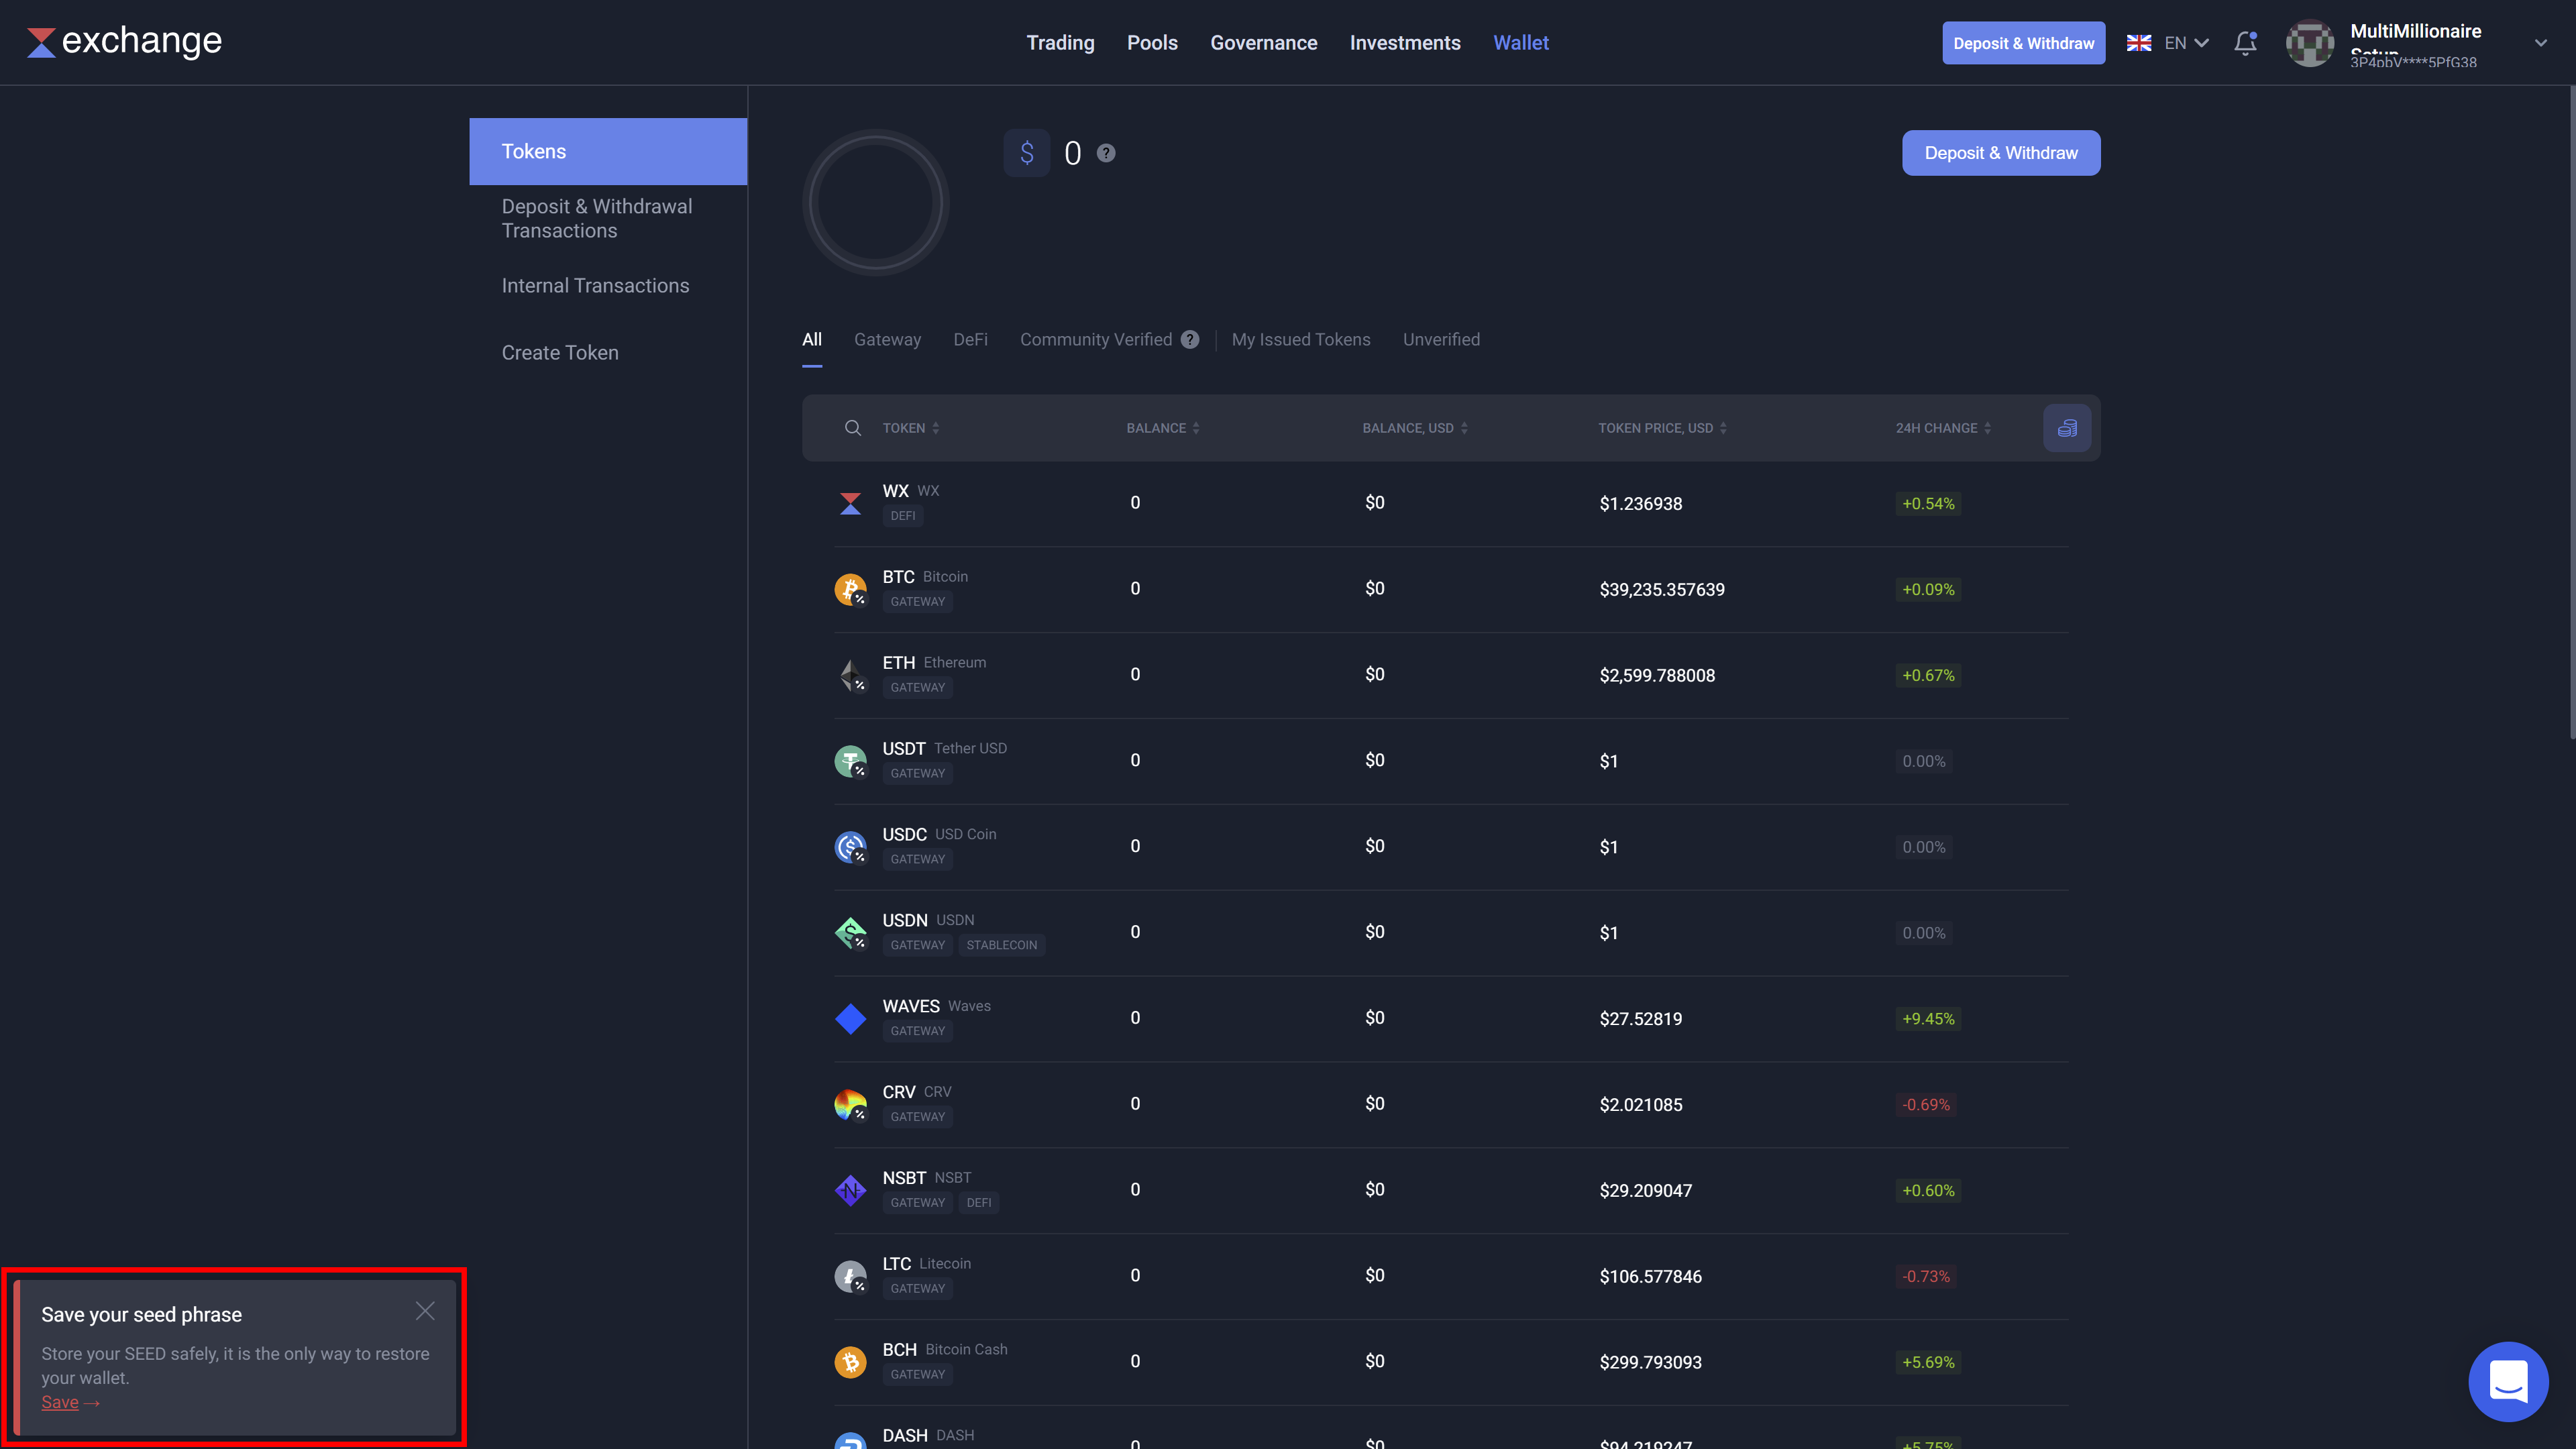Click the WAVES diamond token icon
The width and height of the screenshot is (2576, 1449).
pyautogui.click(x=851, y=1019)
